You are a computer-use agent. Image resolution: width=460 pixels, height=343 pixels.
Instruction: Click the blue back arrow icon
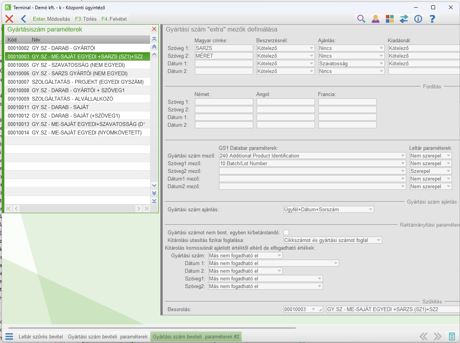point(23,19)
